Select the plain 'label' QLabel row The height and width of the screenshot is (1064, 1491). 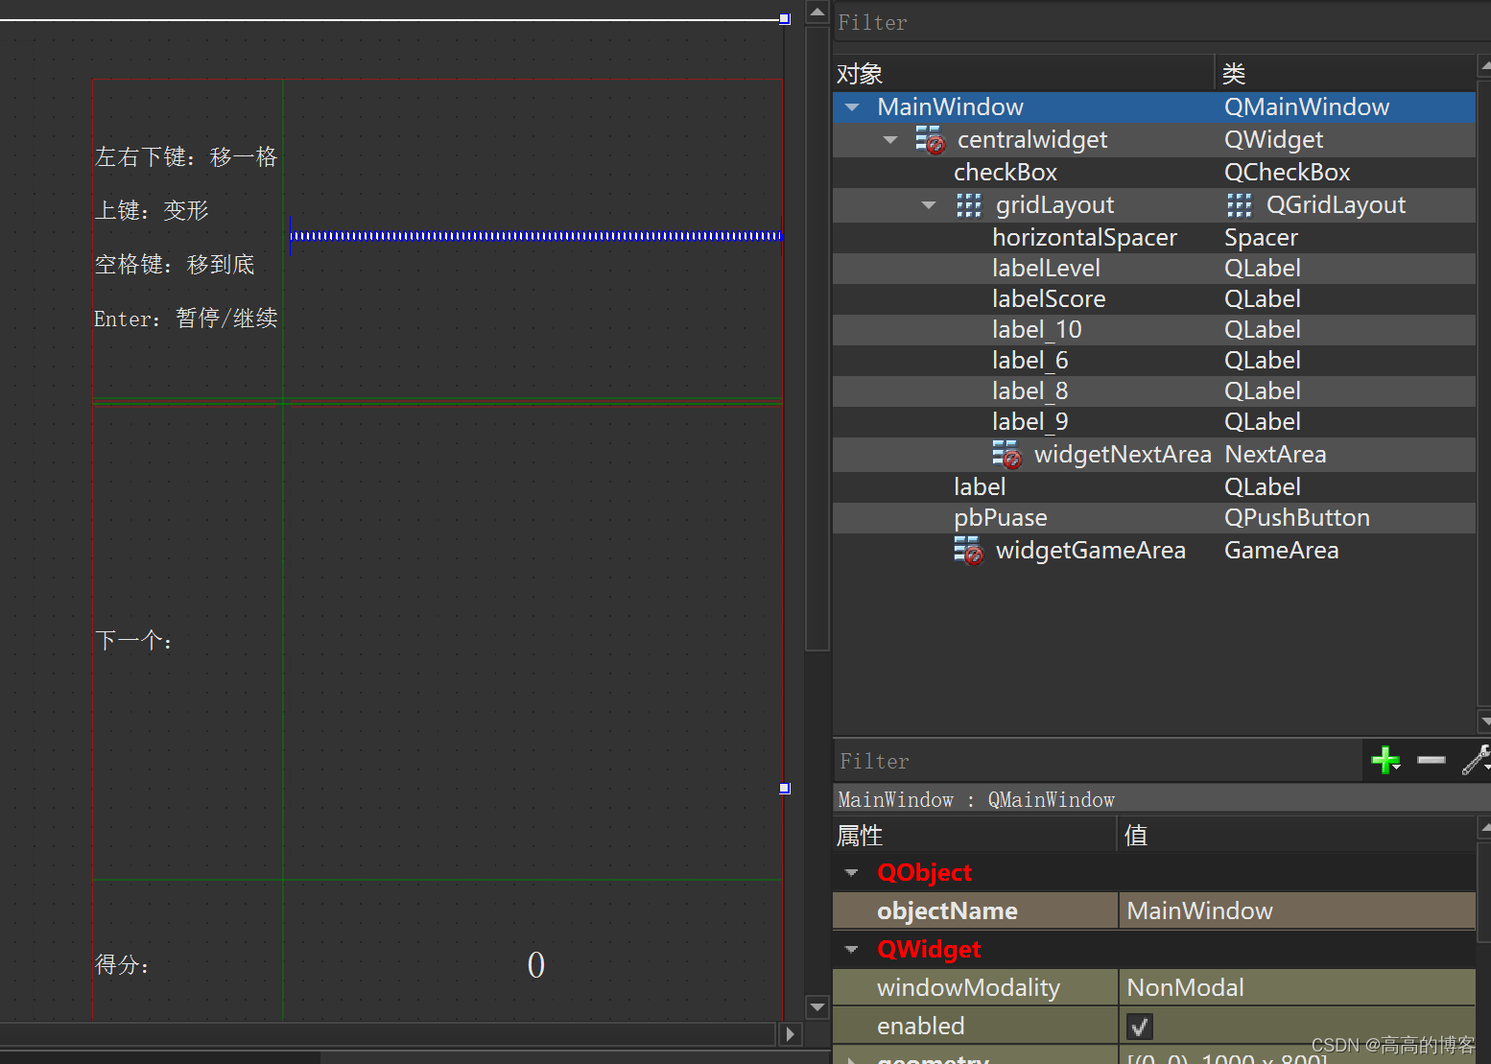pos(979,487)
